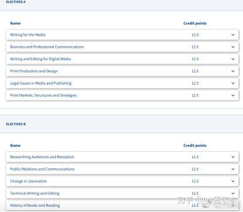The width and height of the screenshot is (243, 212).
Task: Expand Public Relations and Communications chevron
Action: point(233,169)
